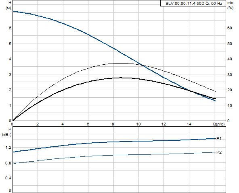Click the 60 tick on eta axis
The image size is (239, 193).
point(230,28)
